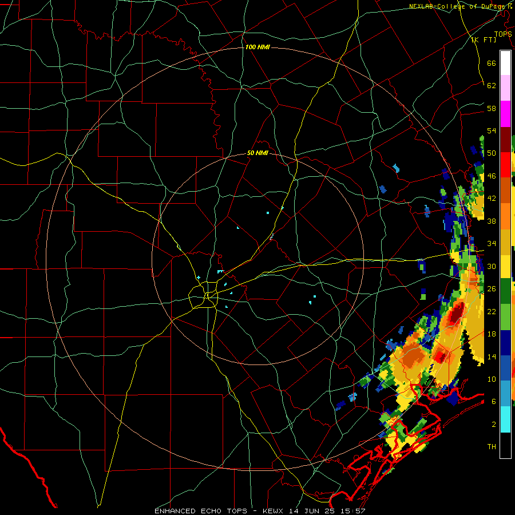This screenshot has height=515, width=515.
Task: Click the light pink legend swatch
Action: (505, 88)
